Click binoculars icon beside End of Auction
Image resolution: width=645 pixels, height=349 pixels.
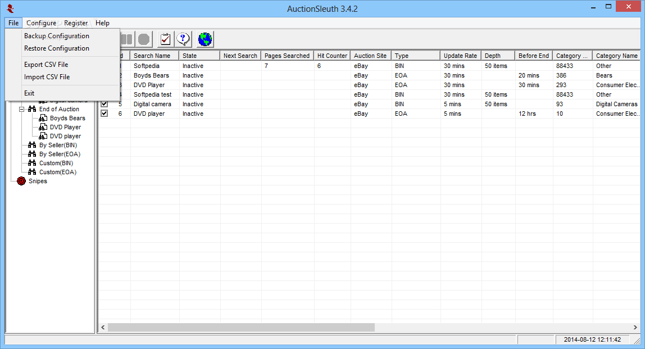32,109
